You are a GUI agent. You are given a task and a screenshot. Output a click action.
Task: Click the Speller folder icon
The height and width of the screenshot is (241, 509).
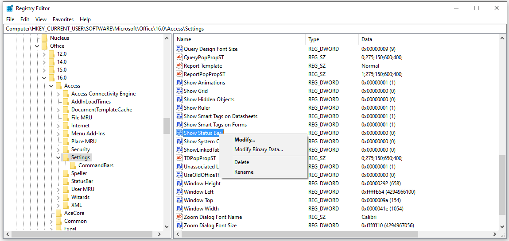click(66, 173)
